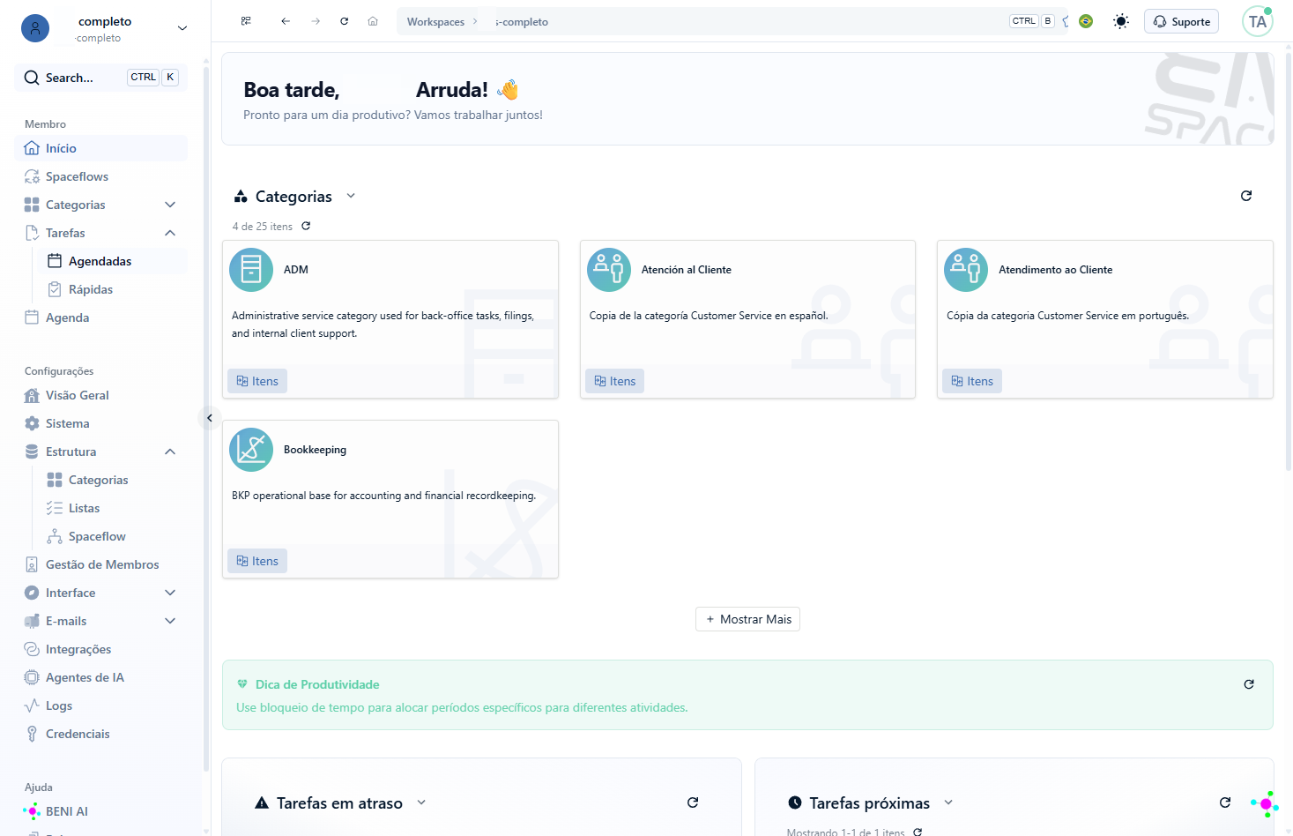Expand the Interface sidebar group
1293x836 pixels.
170,593
